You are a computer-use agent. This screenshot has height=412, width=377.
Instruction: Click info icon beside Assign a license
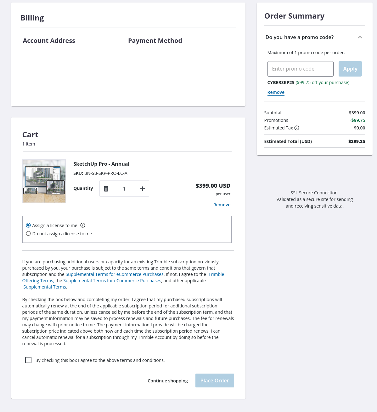click(83, 225)
